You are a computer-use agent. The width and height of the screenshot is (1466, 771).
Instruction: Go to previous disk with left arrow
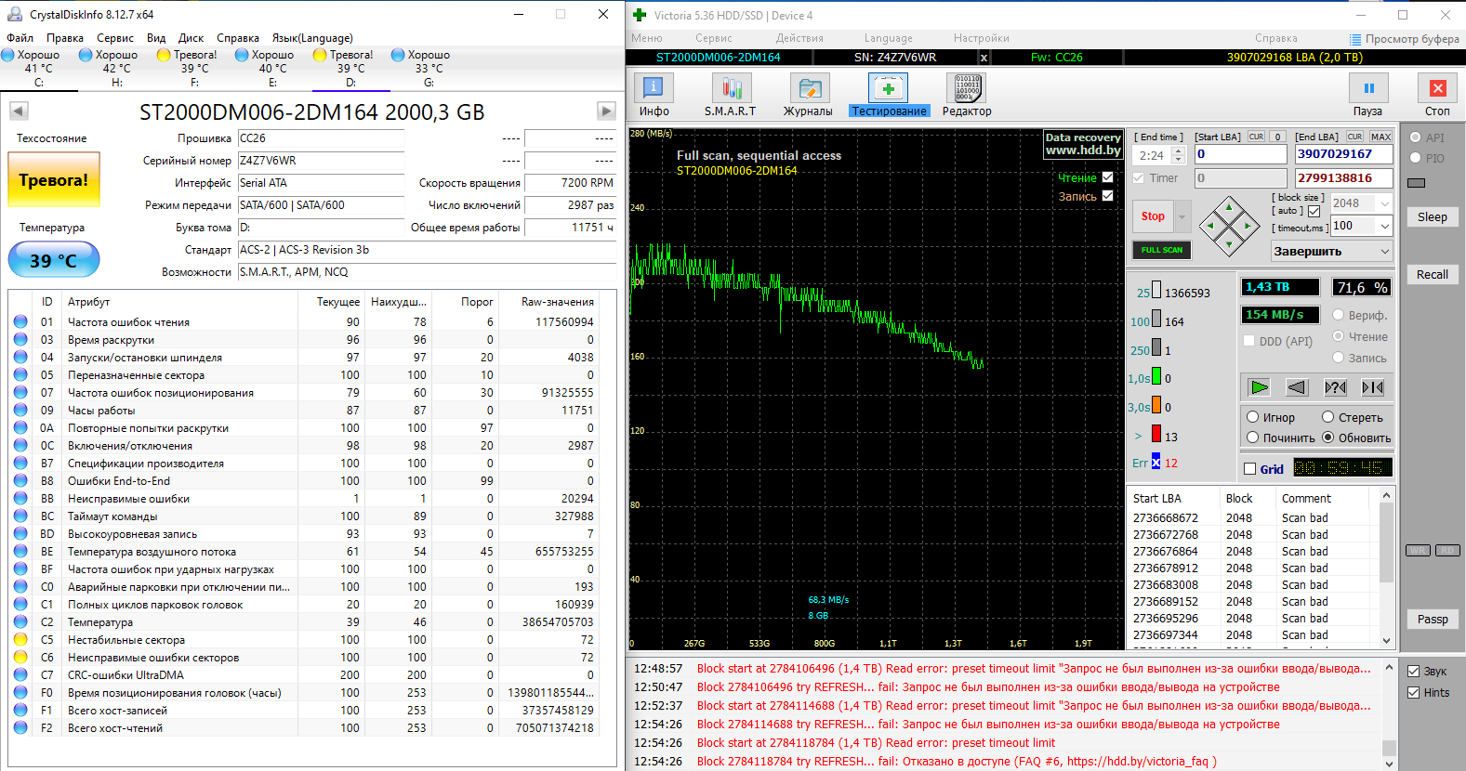(x=19, y=111)
